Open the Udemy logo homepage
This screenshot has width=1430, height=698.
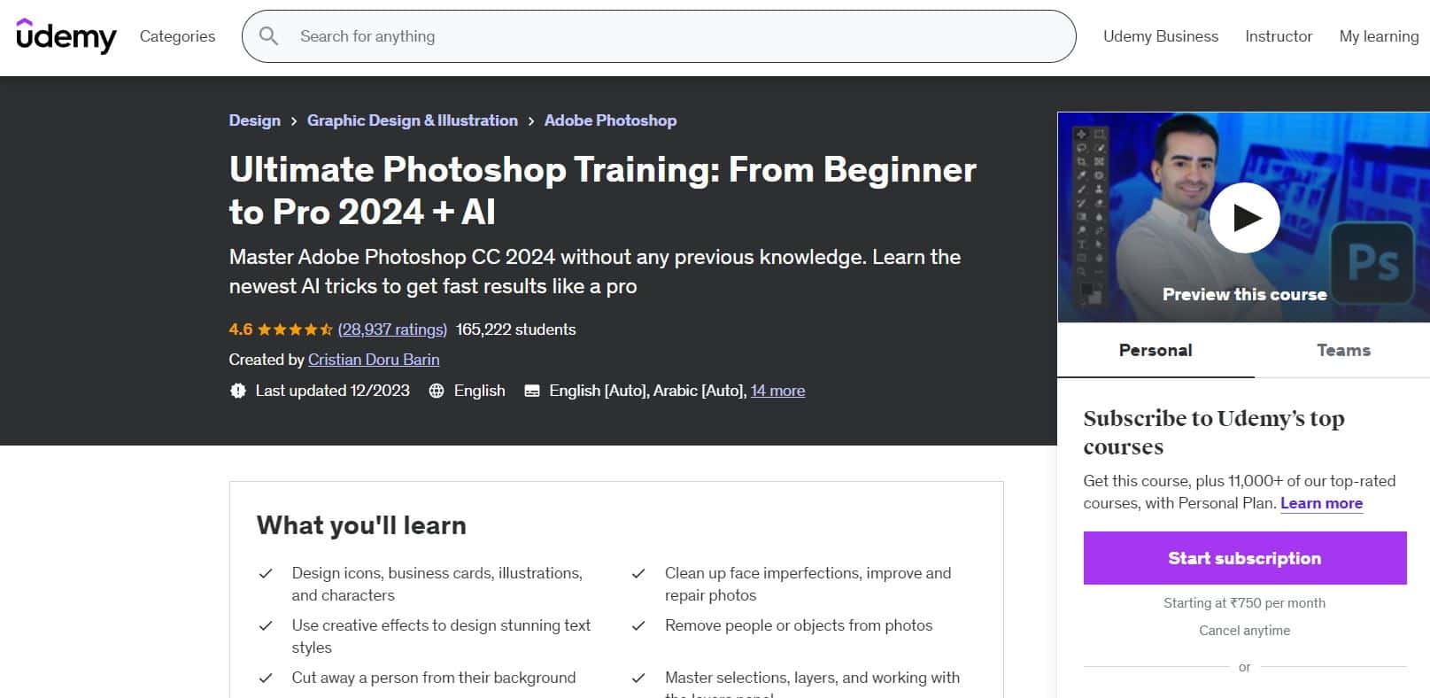click(66, 36)
